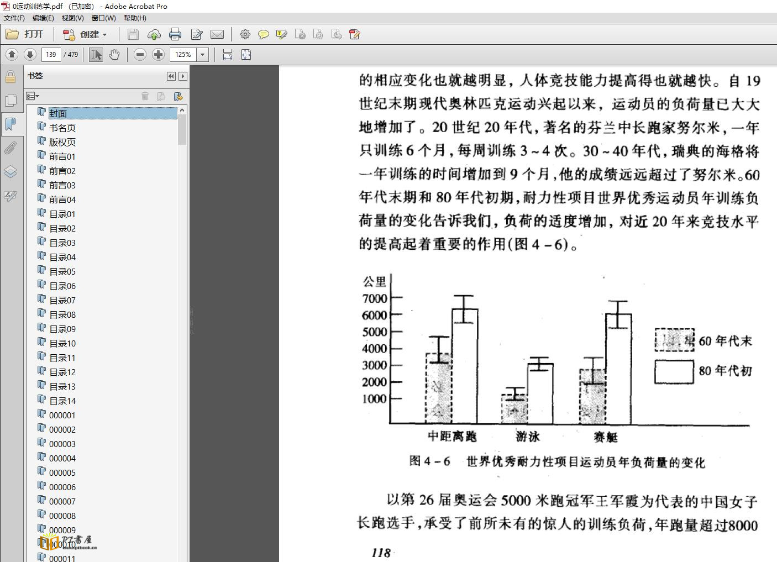Zoom in with the plus button

click(158, 54)
